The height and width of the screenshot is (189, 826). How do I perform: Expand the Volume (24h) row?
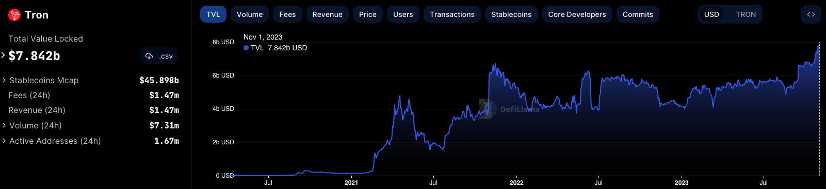coord(4,125)
